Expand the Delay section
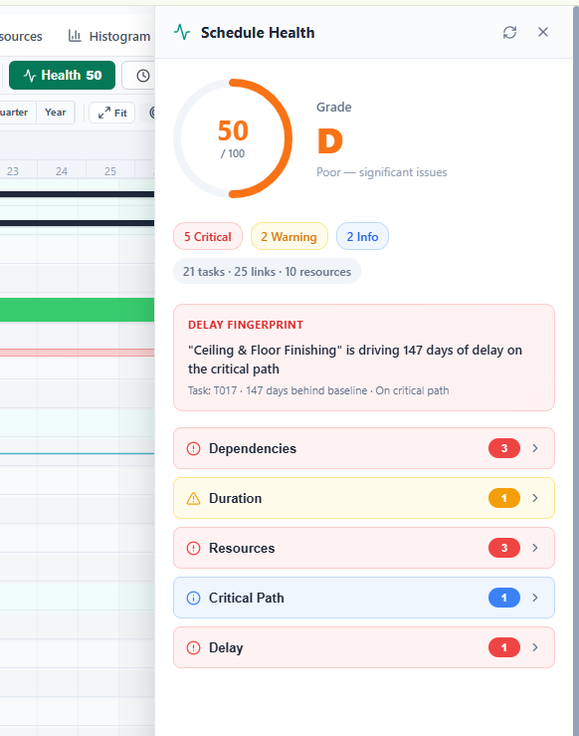 (x=364, y=647)
